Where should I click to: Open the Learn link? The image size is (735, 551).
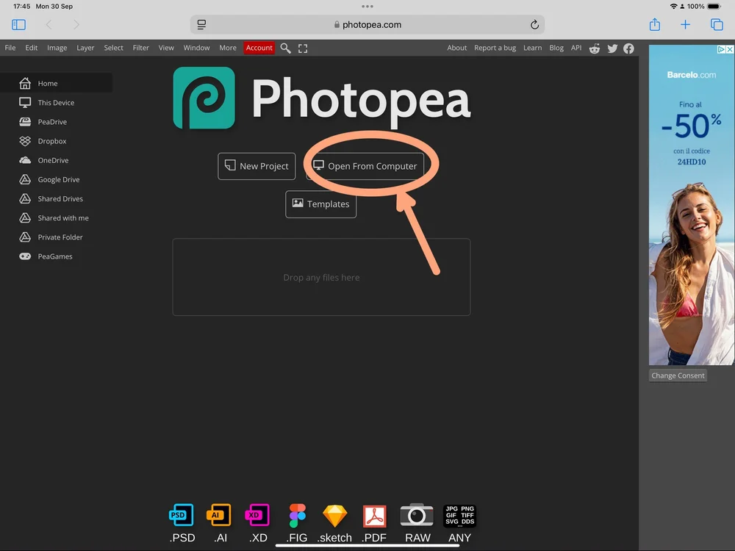click(532, 48)
